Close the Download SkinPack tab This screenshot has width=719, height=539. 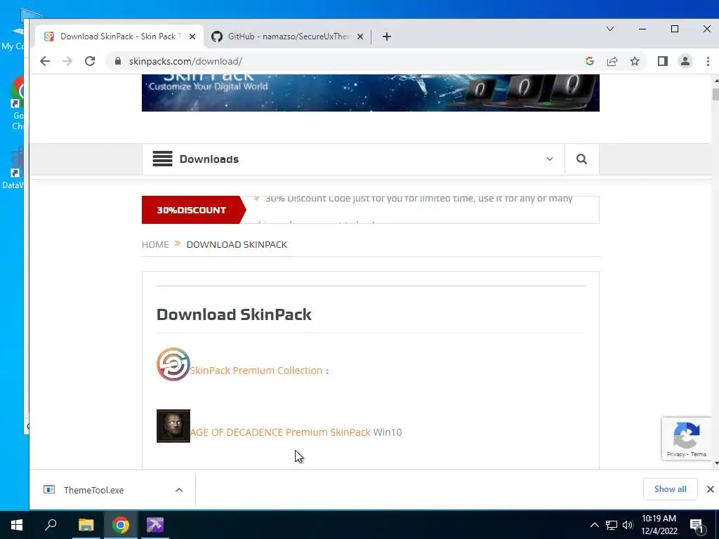[x=192, y=36]
